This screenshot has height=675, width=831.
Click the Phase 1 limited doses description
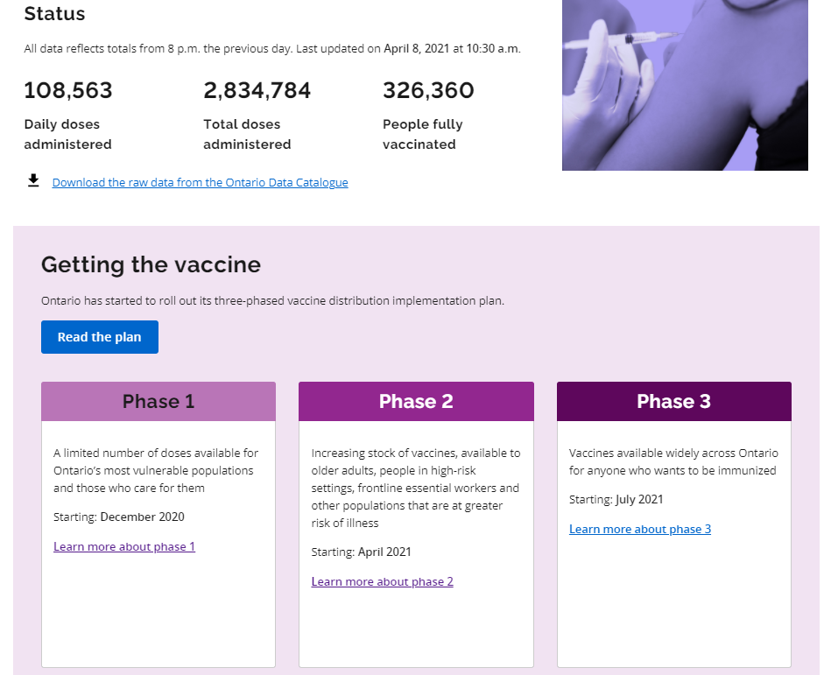(x=156, y=470)
